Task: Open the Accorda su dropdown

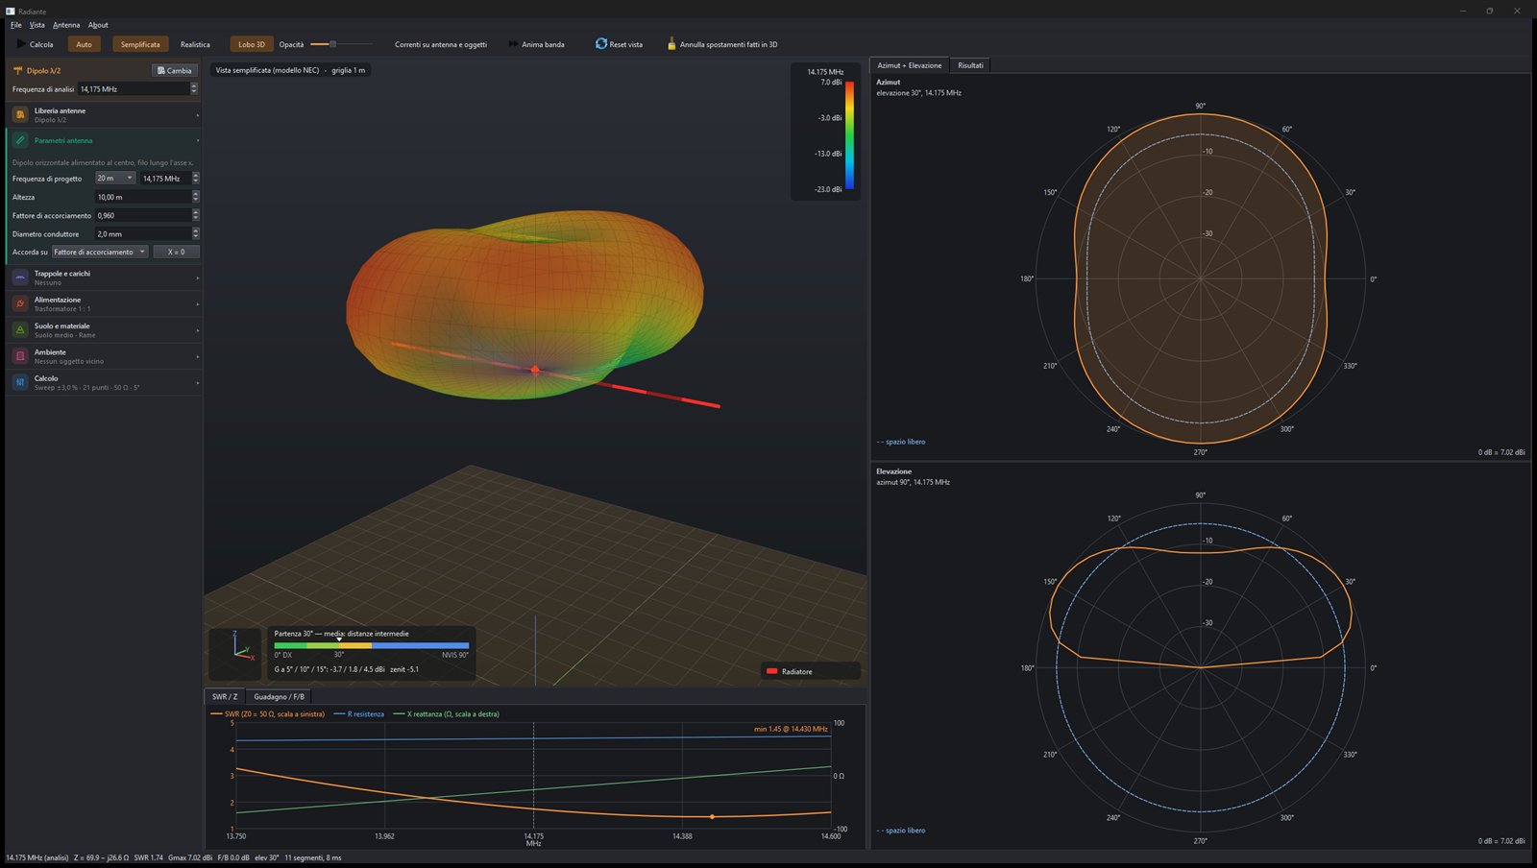Action: 100,252
